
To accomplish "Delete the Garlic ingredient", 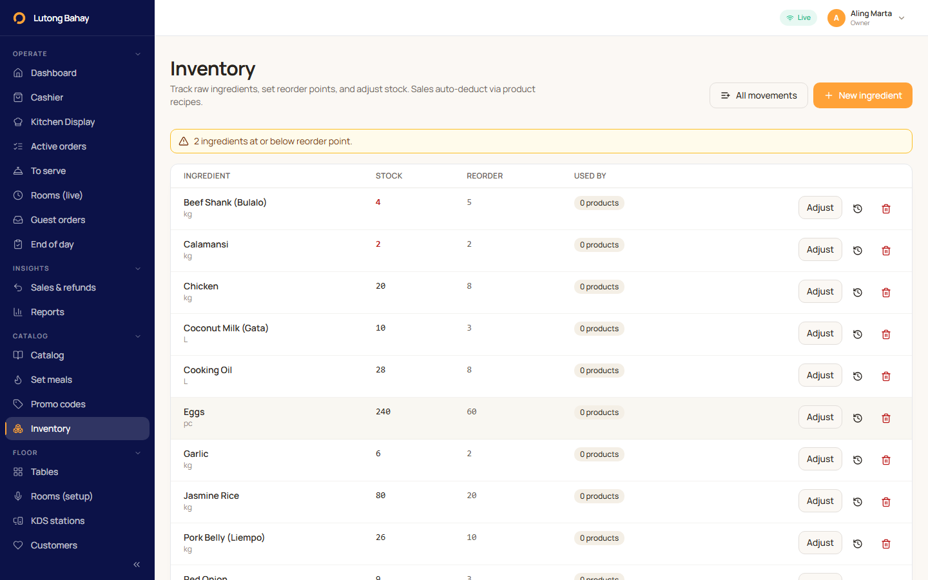I will (x=886, y=460).
